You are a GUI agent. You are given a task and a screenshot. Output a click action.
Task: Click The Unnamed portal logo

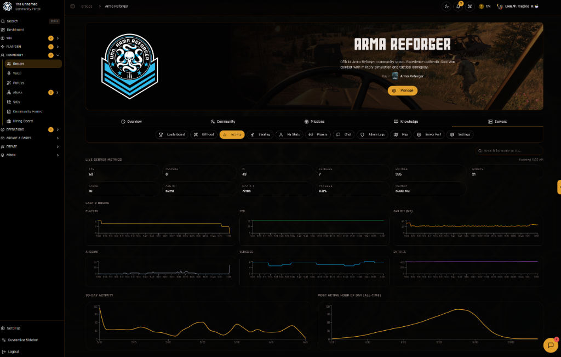7,7
